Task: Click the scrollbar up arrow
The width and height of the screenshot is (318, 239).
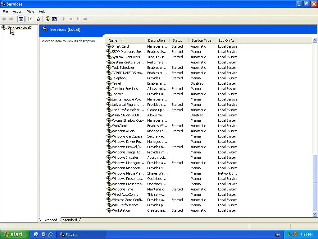Action: click(315, 40)
